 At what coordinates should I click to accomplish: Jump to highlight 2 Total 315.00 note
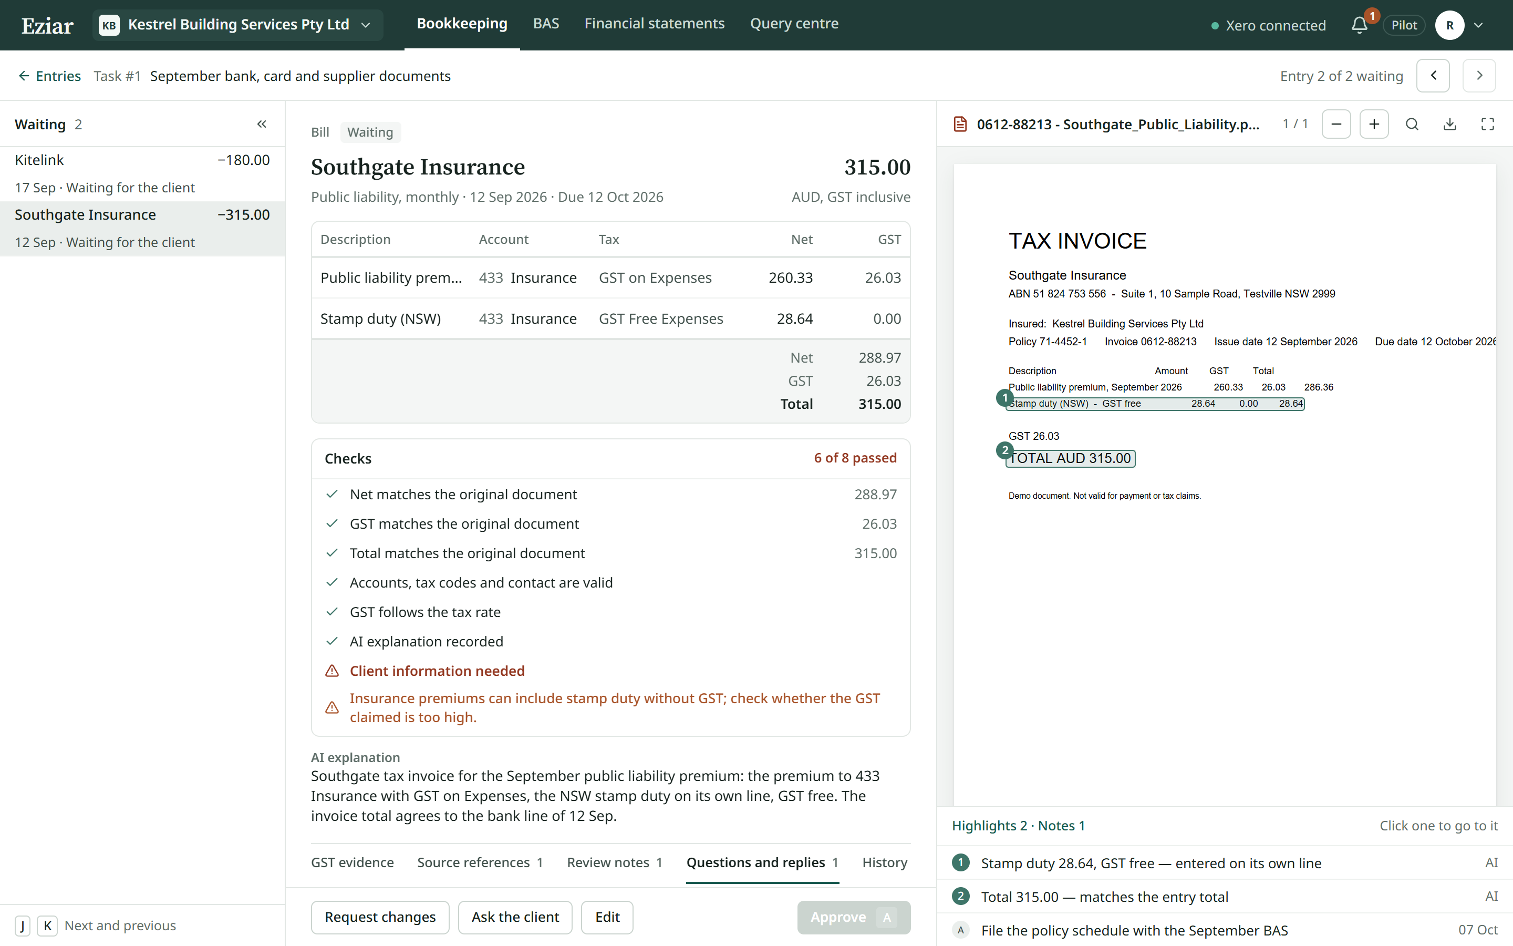click(x=1224, y=897)
